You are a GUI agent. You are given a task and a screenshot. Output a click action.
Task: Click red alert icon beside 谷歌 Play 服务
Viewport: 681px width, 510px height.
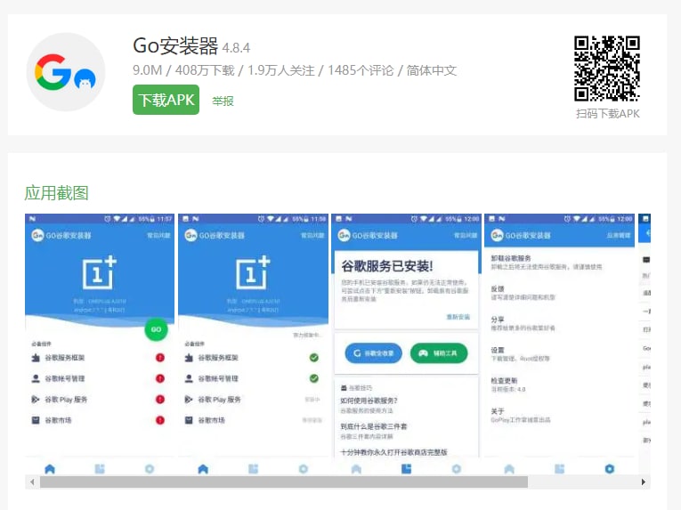160,400
